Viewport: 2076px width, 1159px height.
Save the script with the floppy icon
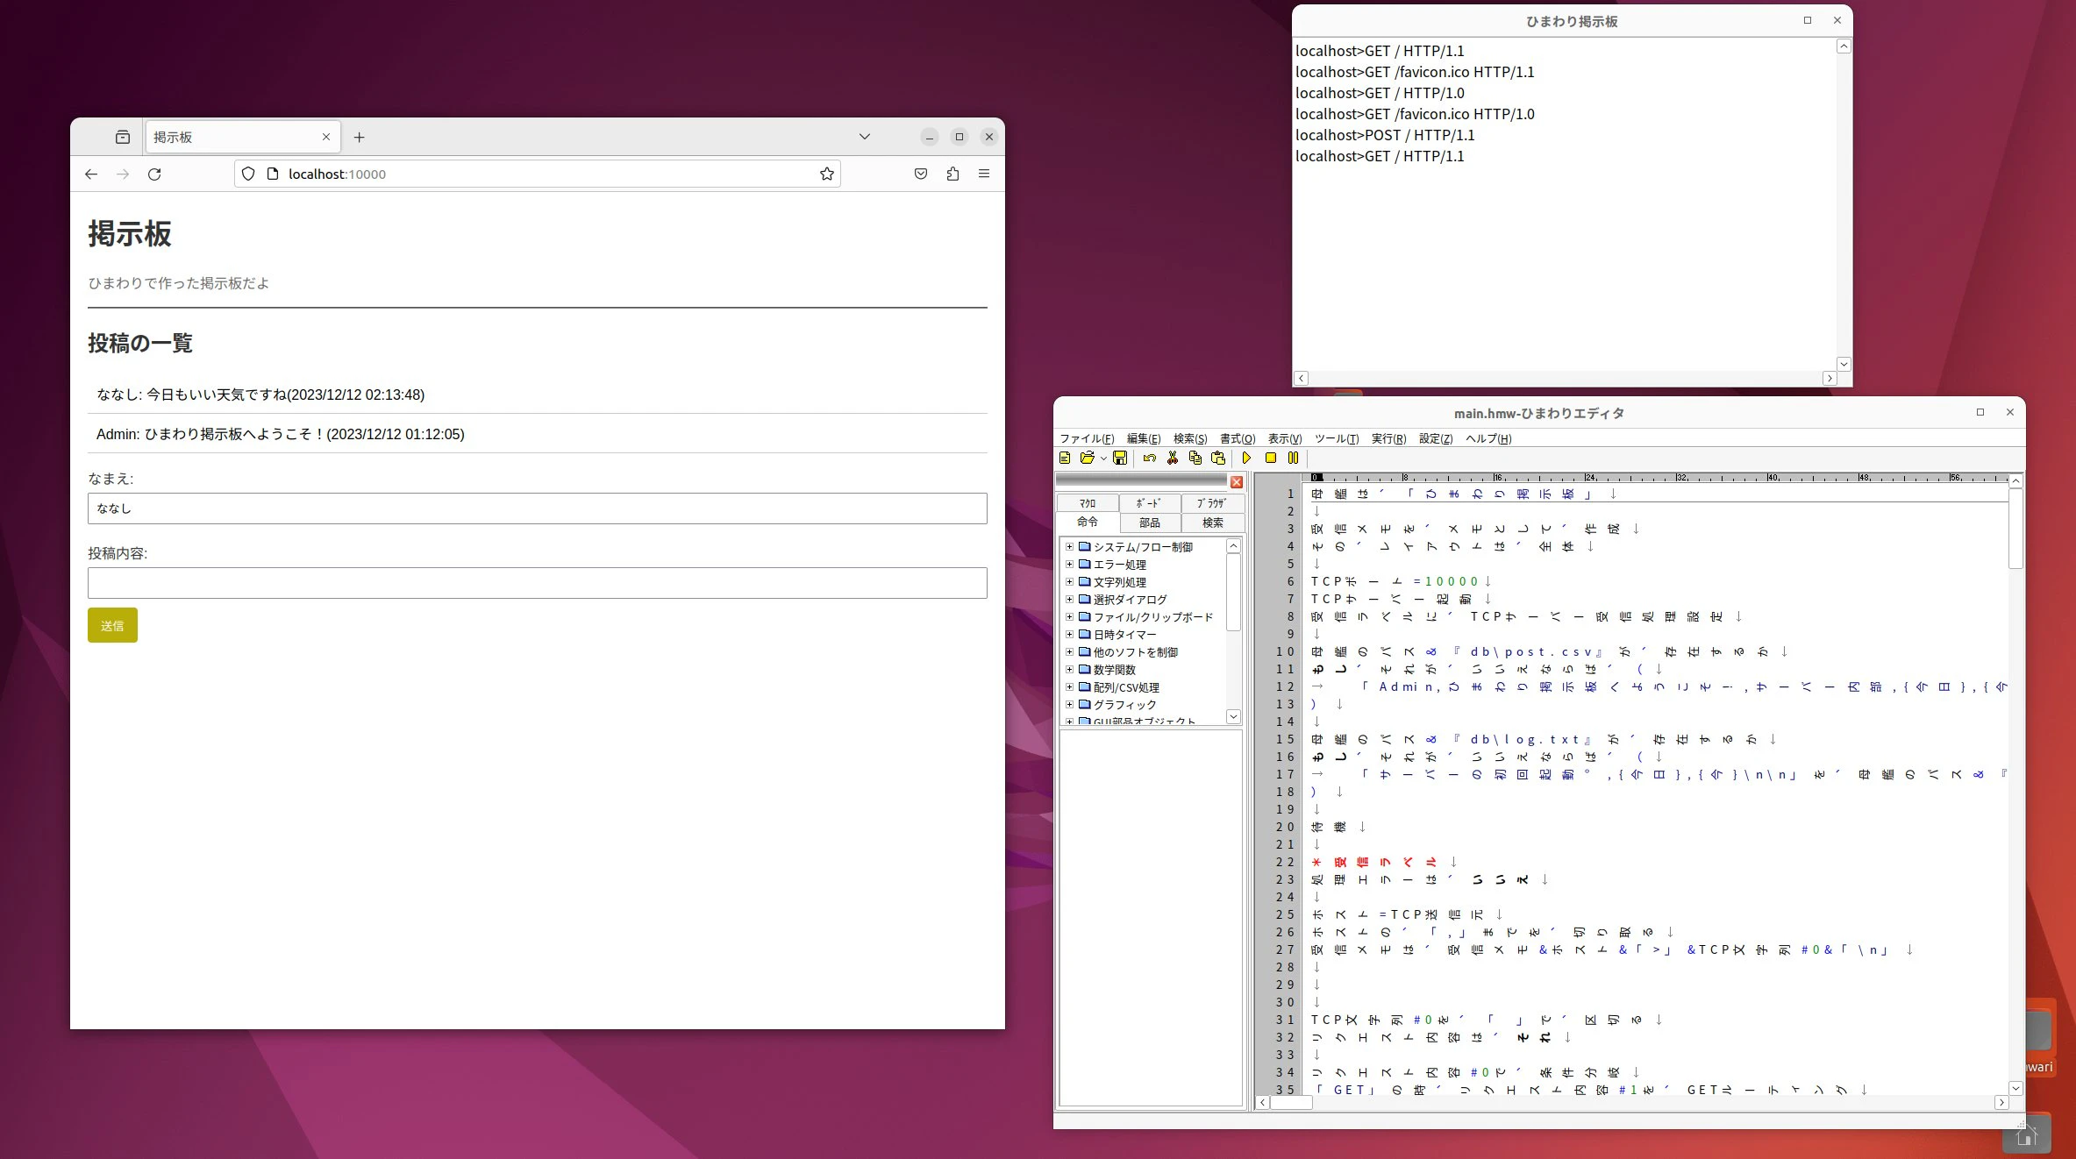(x=1120, y=458)
